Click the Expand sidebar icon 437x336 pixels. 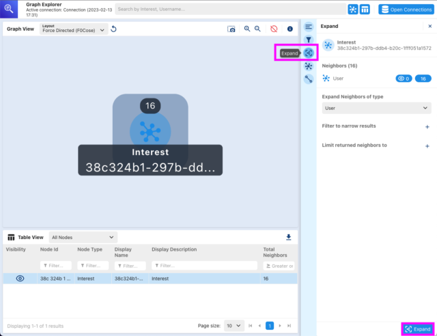point(309,53)
